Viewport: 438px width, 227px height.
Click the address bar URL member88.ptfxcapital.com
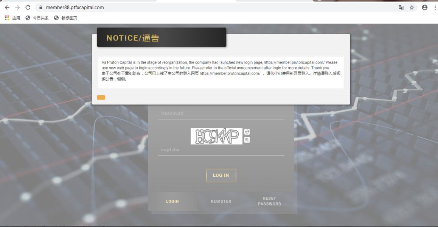point(75,8)
